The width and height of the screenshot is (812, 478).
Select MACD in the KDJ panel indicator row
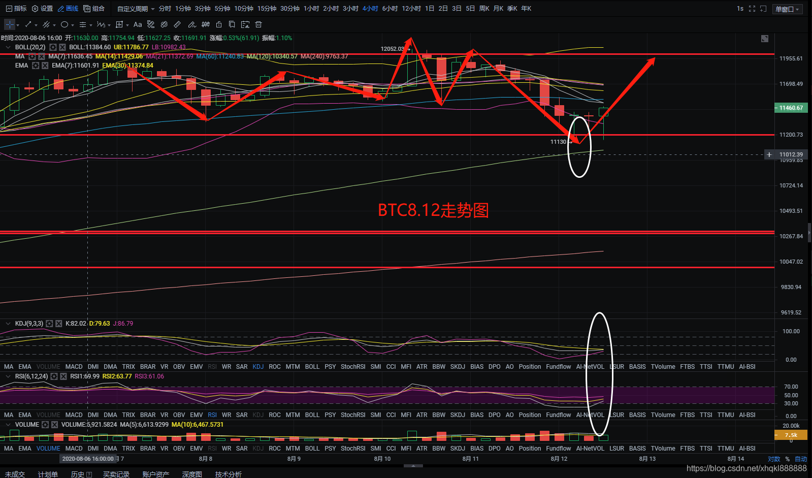(74, 367)
